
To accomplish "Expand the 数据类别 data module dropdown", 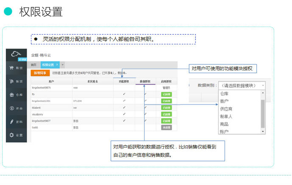I will click(x=242, y=85).
